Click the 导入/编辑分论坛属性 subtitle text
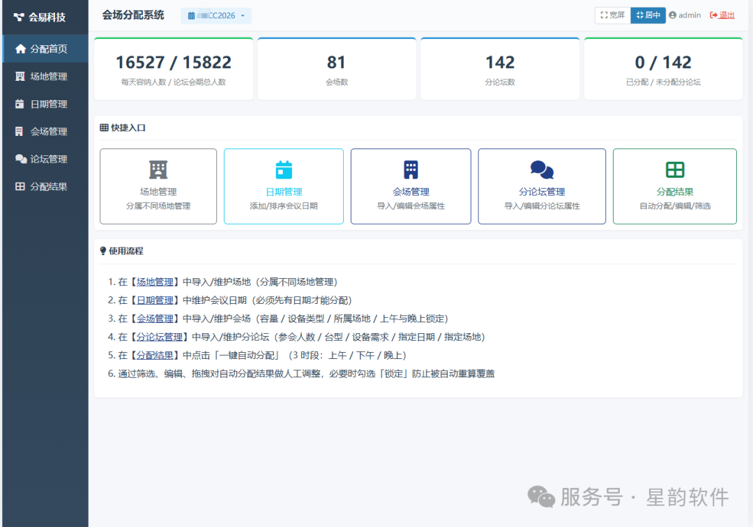 542,206
